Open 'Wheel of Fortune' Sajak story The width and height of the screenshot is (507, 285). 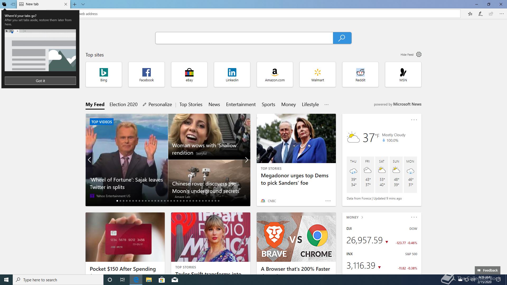[127, 160]
